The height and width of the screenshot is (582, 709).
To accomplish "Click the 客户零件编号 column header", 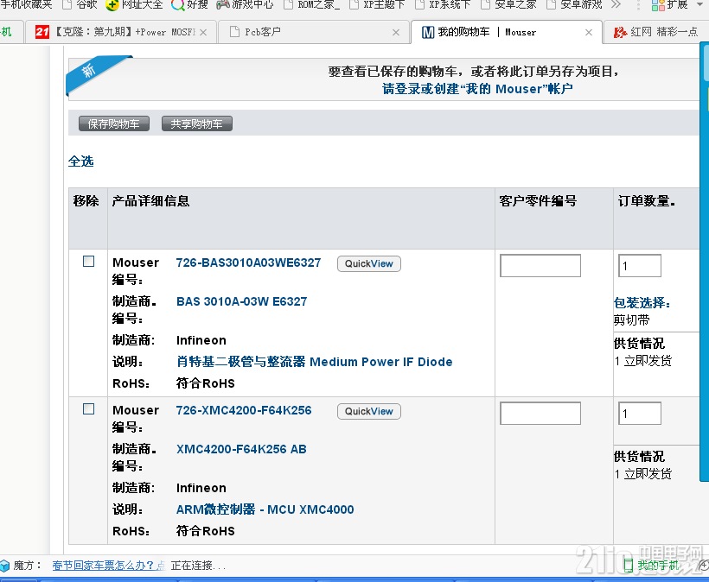I will coord(538,201).
